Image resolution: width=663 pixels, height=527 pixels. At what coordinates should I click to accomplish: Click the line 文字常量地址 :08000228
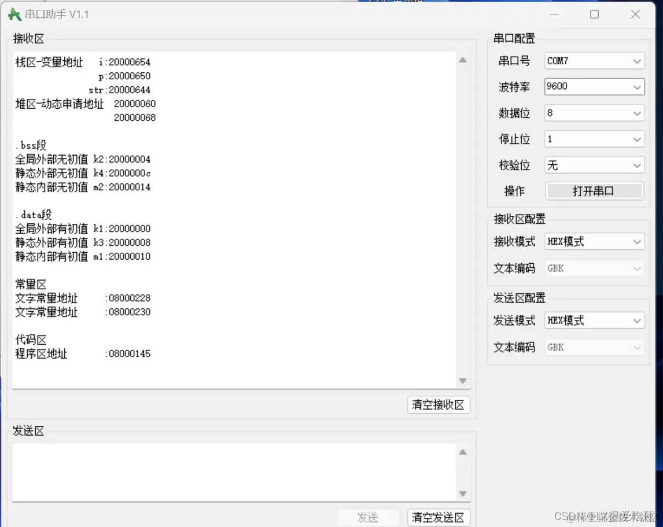(x=83, y=298)
